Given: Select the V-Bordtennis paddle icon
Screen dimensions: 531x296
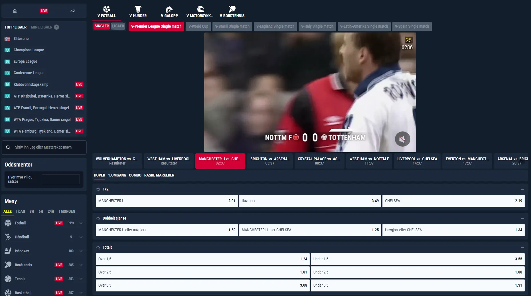Looking at the screenshot, I should (x=232, y=9).
